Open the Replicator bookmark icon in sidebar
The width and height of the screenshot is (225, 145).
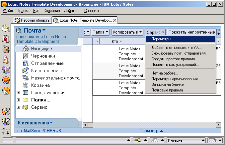pos(6,70)
